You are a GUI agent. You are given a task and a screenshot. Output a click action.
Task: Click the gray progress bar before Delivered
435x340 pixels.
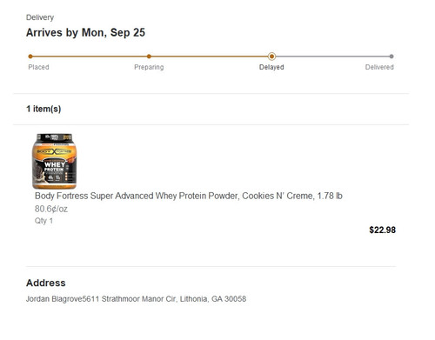(332, 57)
